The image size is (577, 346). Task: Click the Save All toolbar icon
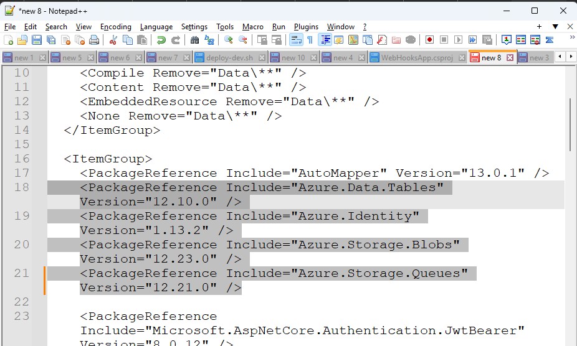[x=51, y=40]
